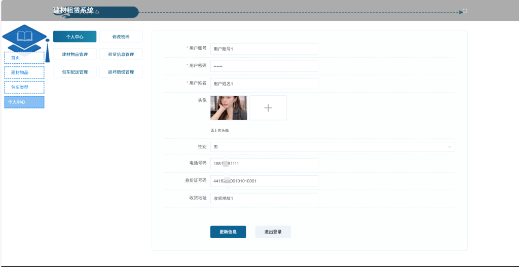
Task: Click the 更新信息 button
Action: pyautogui.click(x=228, y=232)
